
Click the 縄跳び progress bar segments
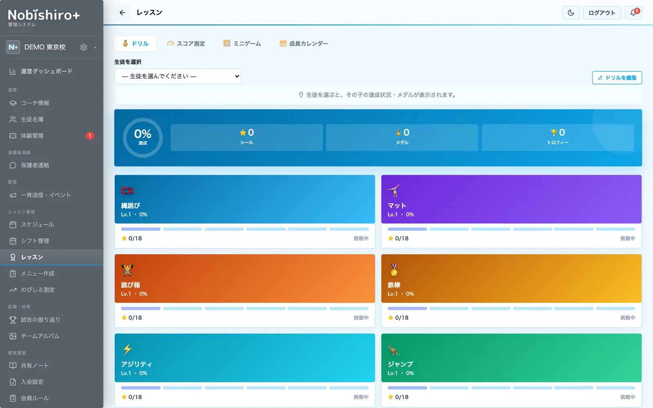pos(245,229)
